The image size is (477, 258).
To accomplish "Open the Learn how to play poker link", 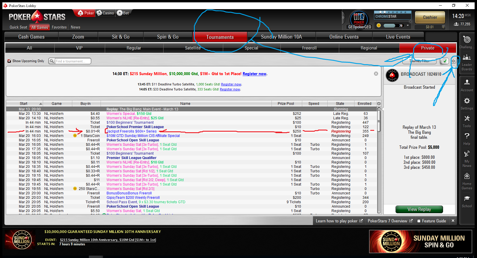I will [339, 221].
